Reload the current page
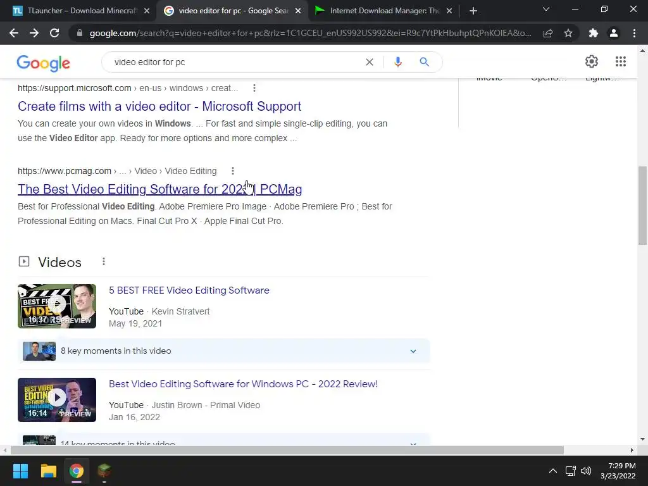This screenshot has width=648, height=486. click(54, 33)
